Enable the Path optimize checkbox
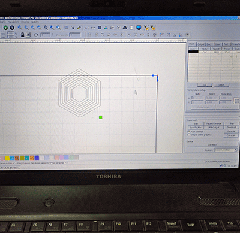Image resolution: width=240 pixels, height=233 pixels. (188, 132)
